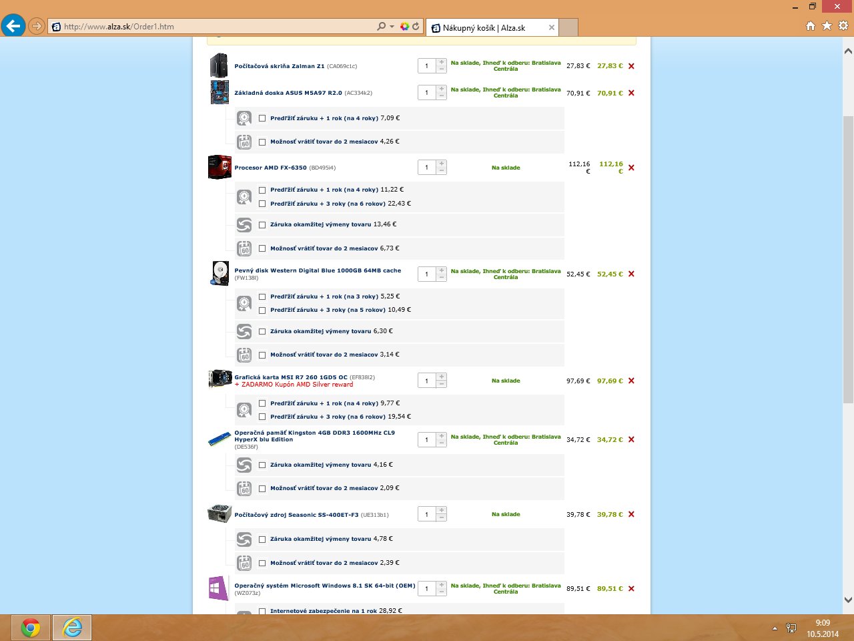
Task: Increase quantity of MSI R7 260 graphics card
Action: [441, 377]
